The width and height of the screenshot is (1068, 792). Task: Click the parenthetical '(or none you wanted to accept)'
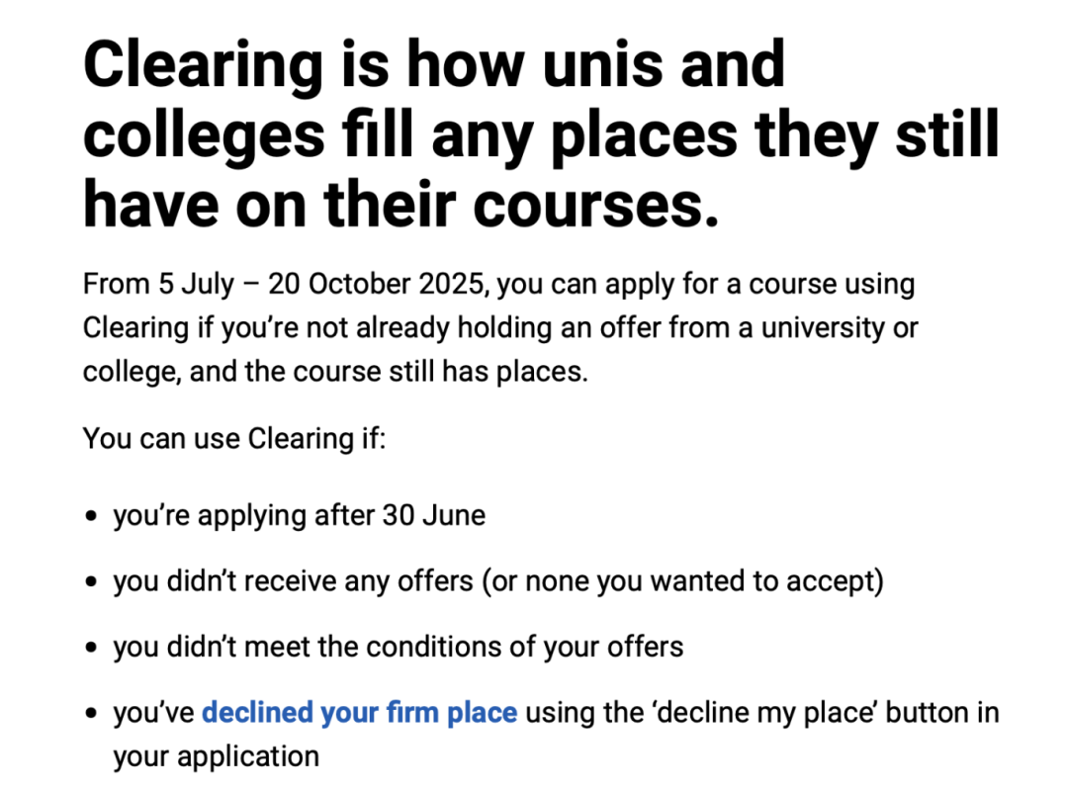[x=682, y=582]
